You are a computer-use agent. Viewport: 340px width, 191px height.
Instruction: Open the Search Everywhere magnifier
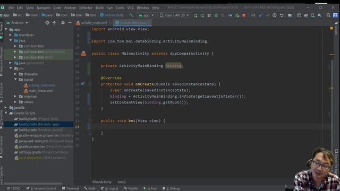click(x=328, y=15)
